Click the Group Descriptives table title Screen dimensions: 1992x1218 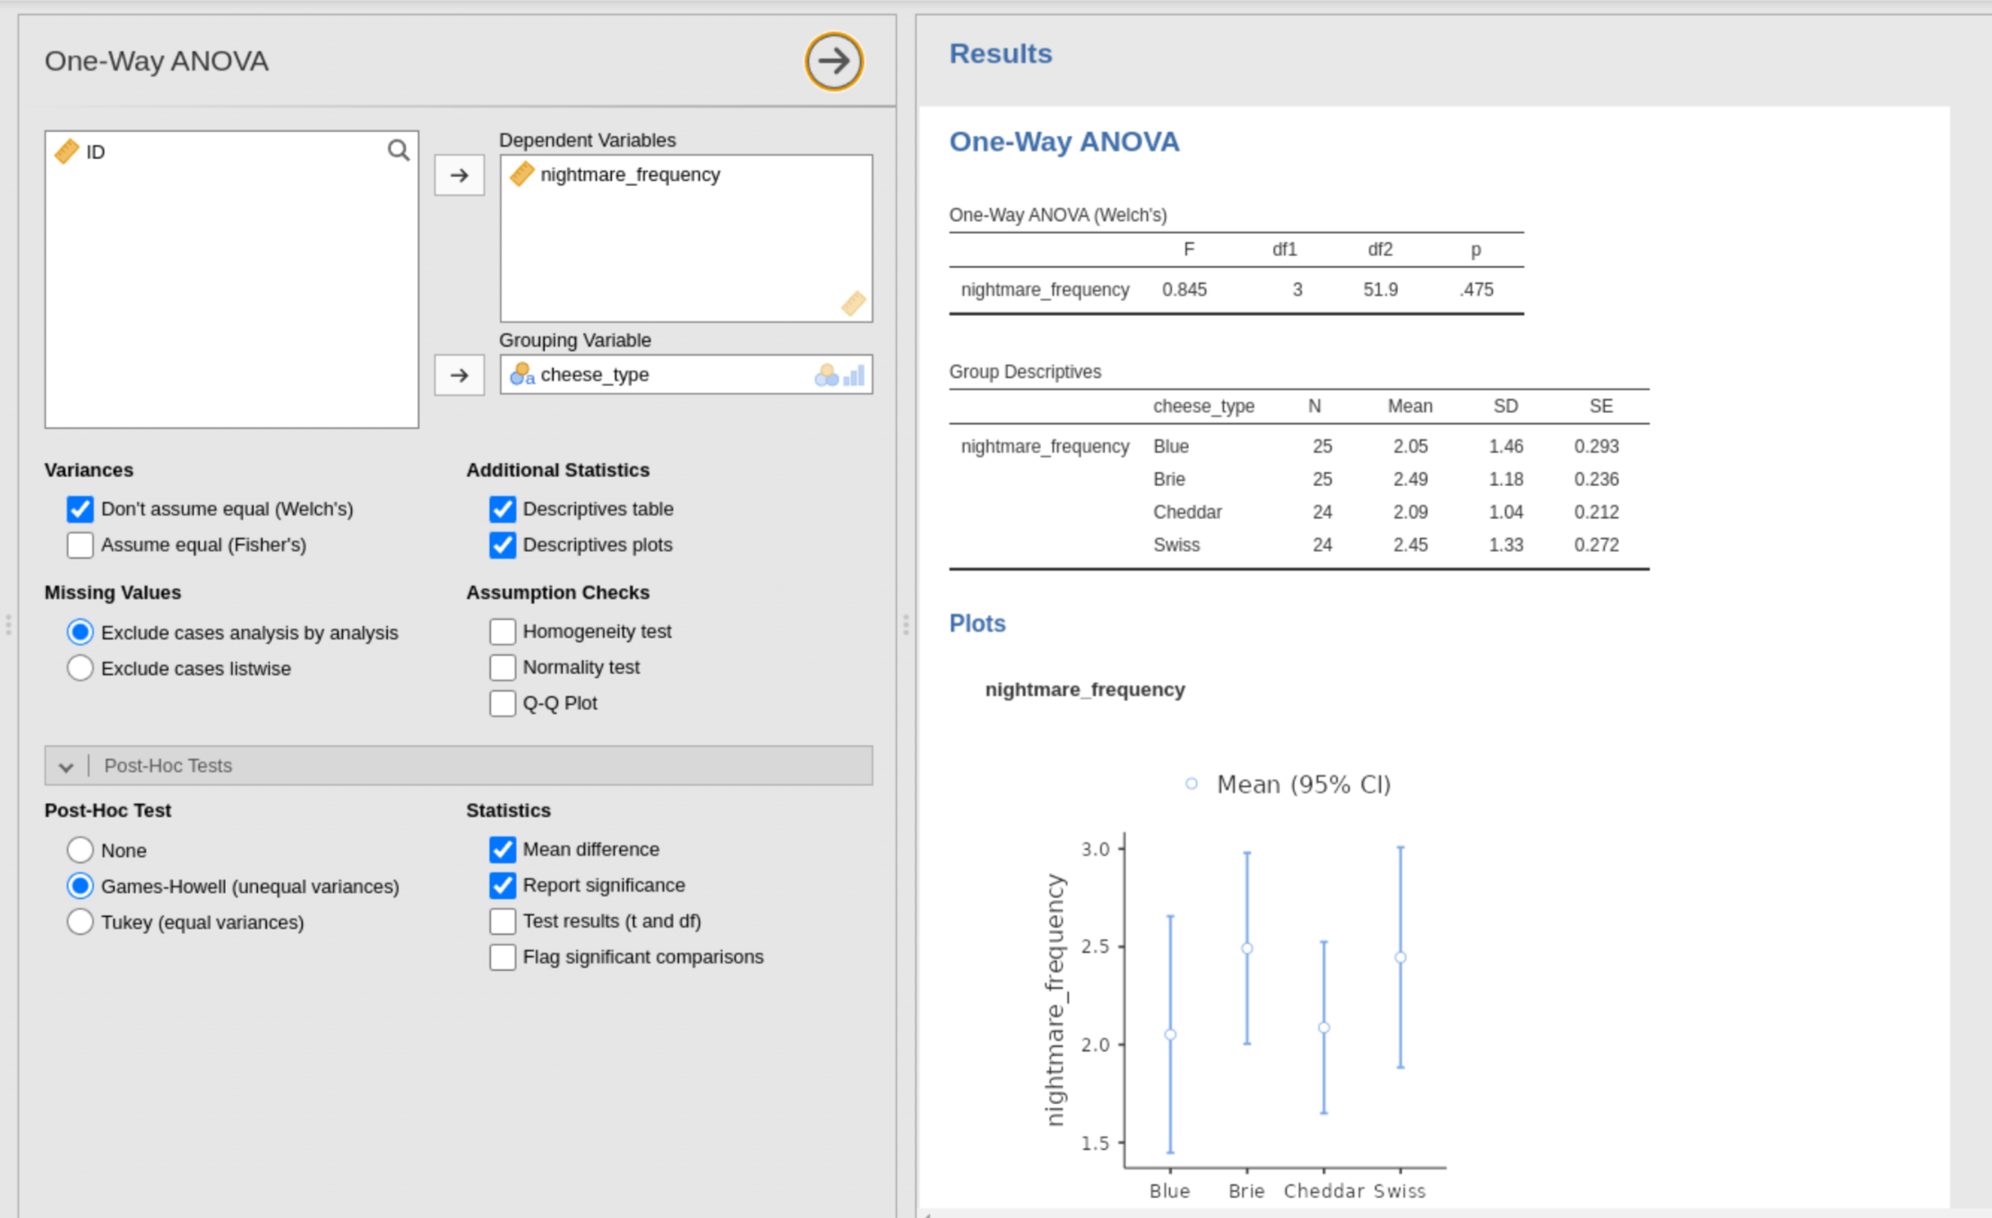[1025, 372]
